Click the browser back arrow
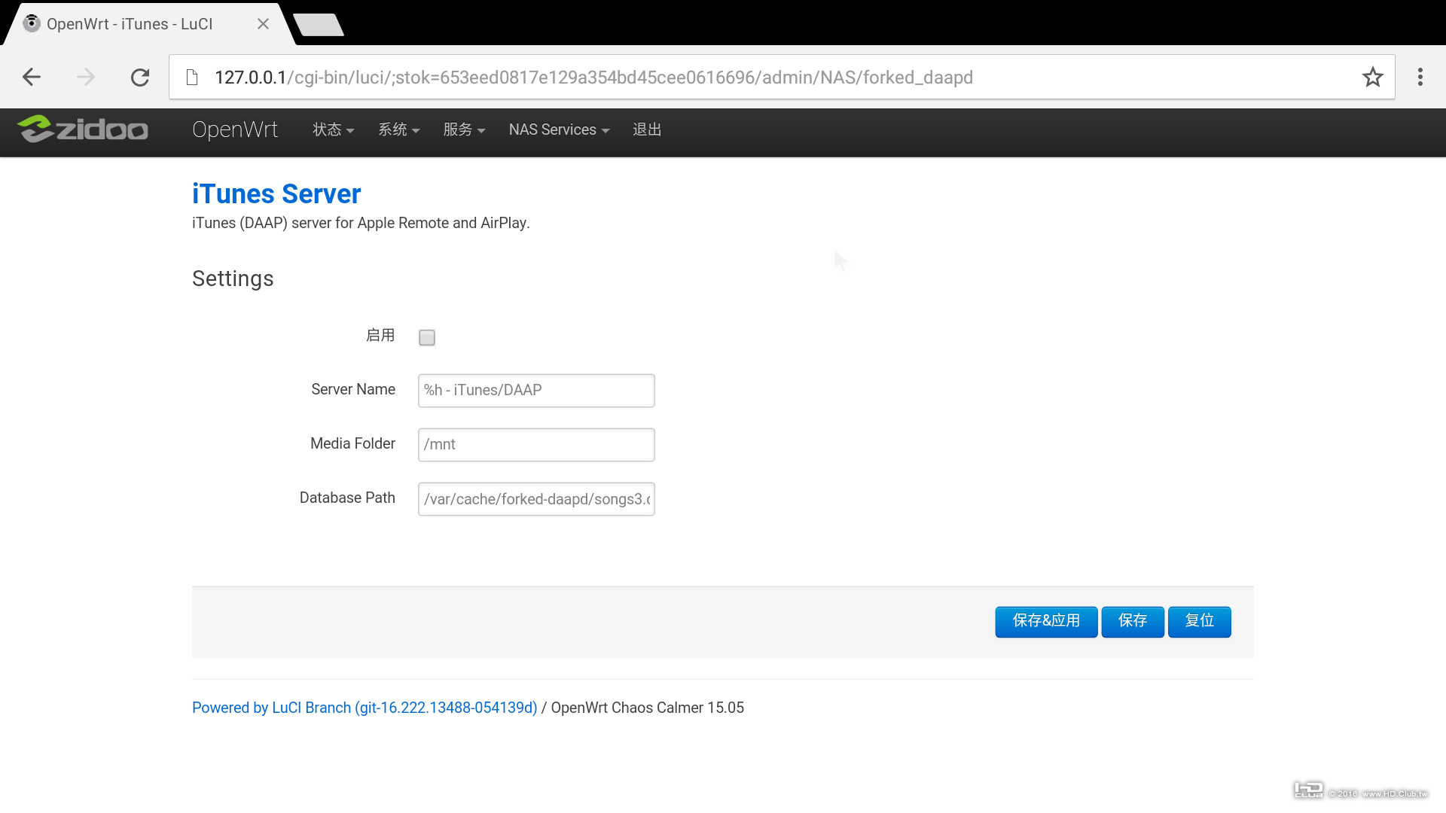The height and width of the screenshot is (813, 1446). [x=32, y=77]
